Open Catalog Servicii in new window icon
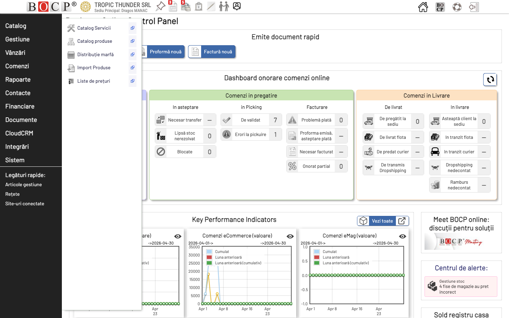The width and height of the screenshot is (509, 318). pos(132,28)
